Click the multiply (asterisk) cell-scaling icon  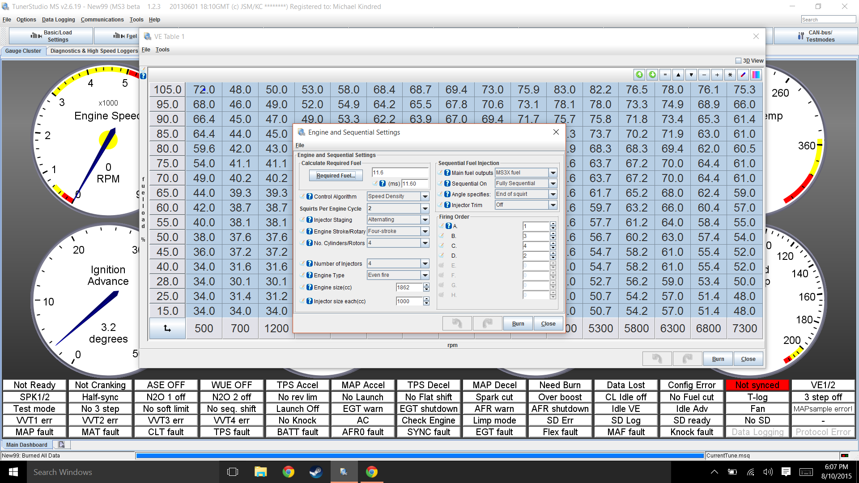(730, 75)
